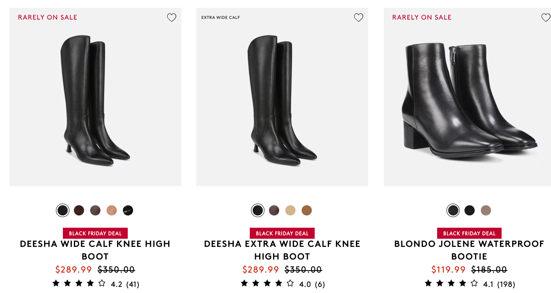Open Deesha Extra Wide Calf Knee High Boot link
551x293 pixels.
pyautogui.click(x=282, y=250)
